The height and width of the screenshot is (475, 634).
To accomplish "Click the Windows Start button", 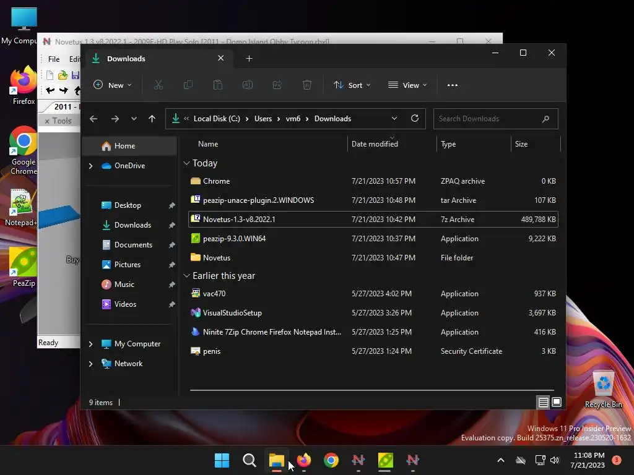I will tap(222, 460).
